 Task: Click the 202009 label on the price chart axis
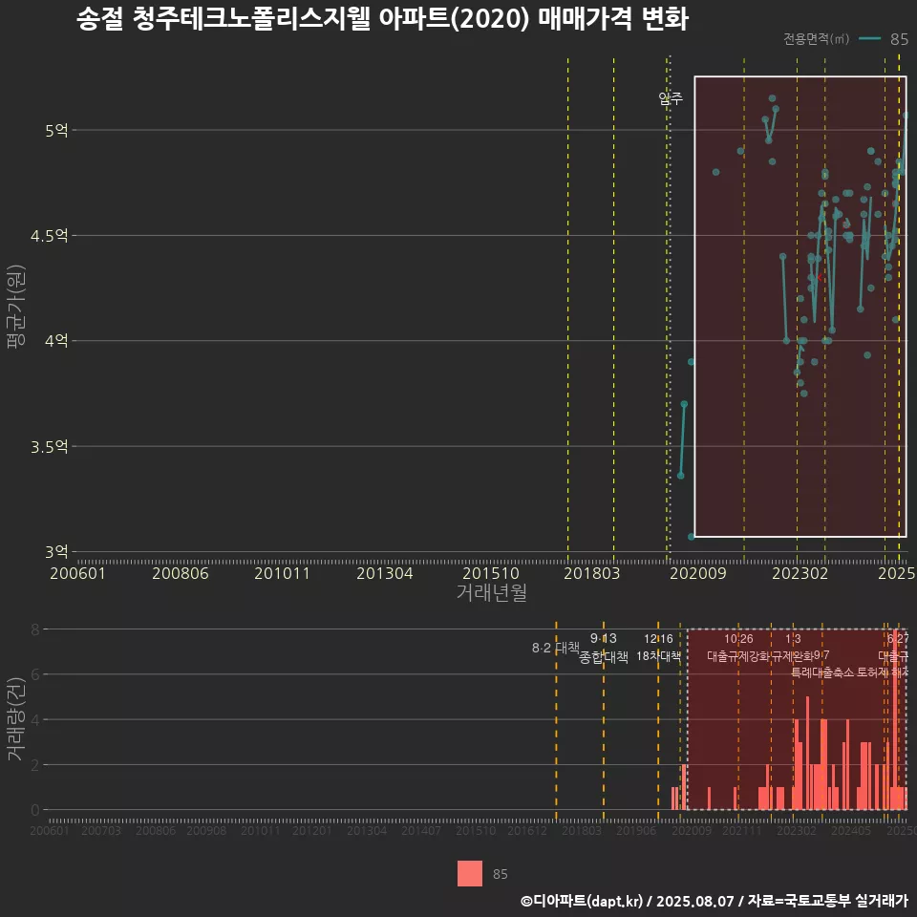coord(697,573)
